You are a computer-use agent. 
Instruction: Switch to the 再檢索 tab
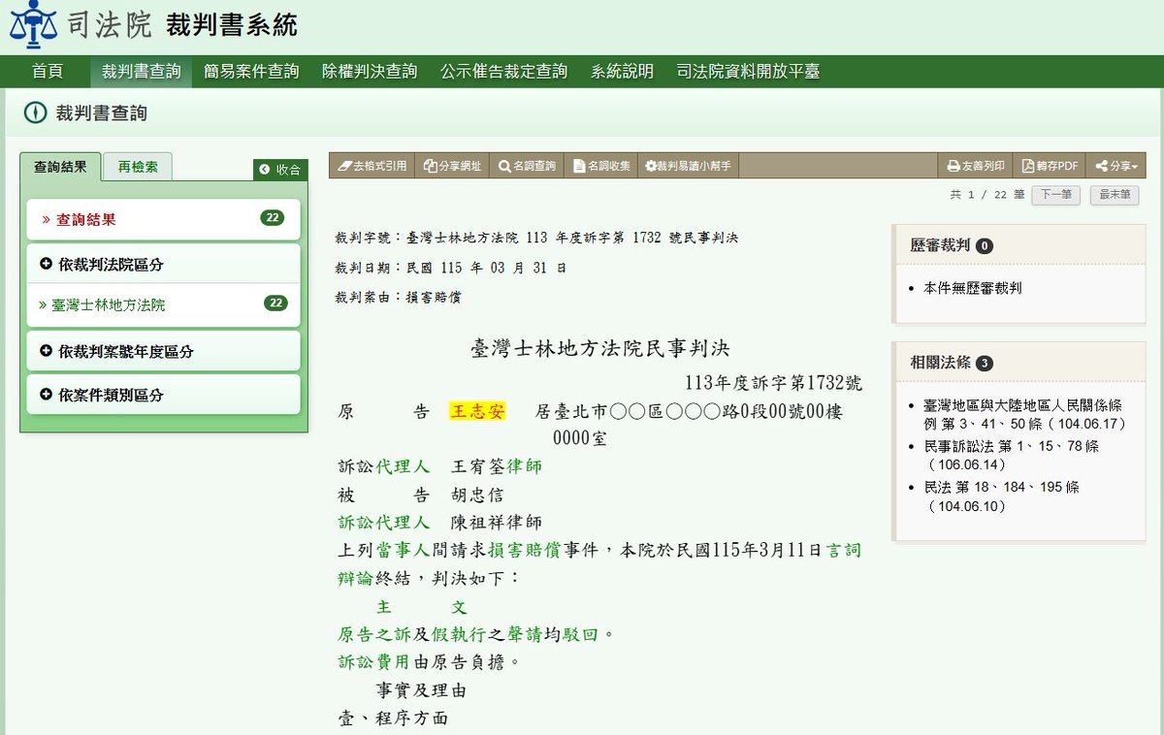pyautogui.click(x=138, y=167)
